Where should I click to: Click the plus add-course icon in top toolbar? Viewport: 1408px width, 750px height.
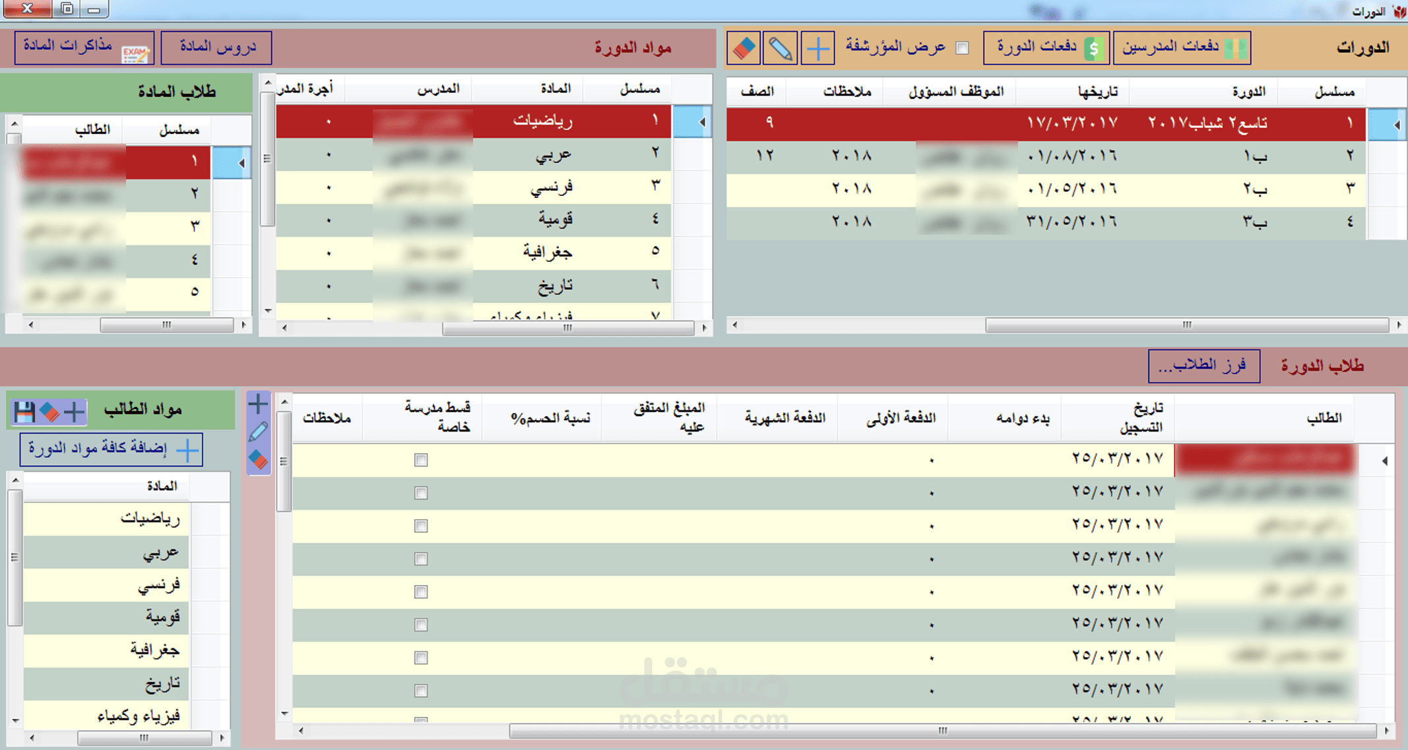817,48
